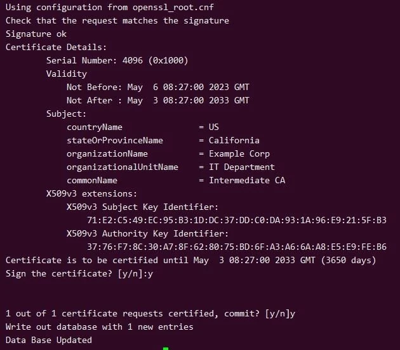Click the 'Write out database' line
The image size is (400, 350).
pyautogui.click(x=99, y=327)
